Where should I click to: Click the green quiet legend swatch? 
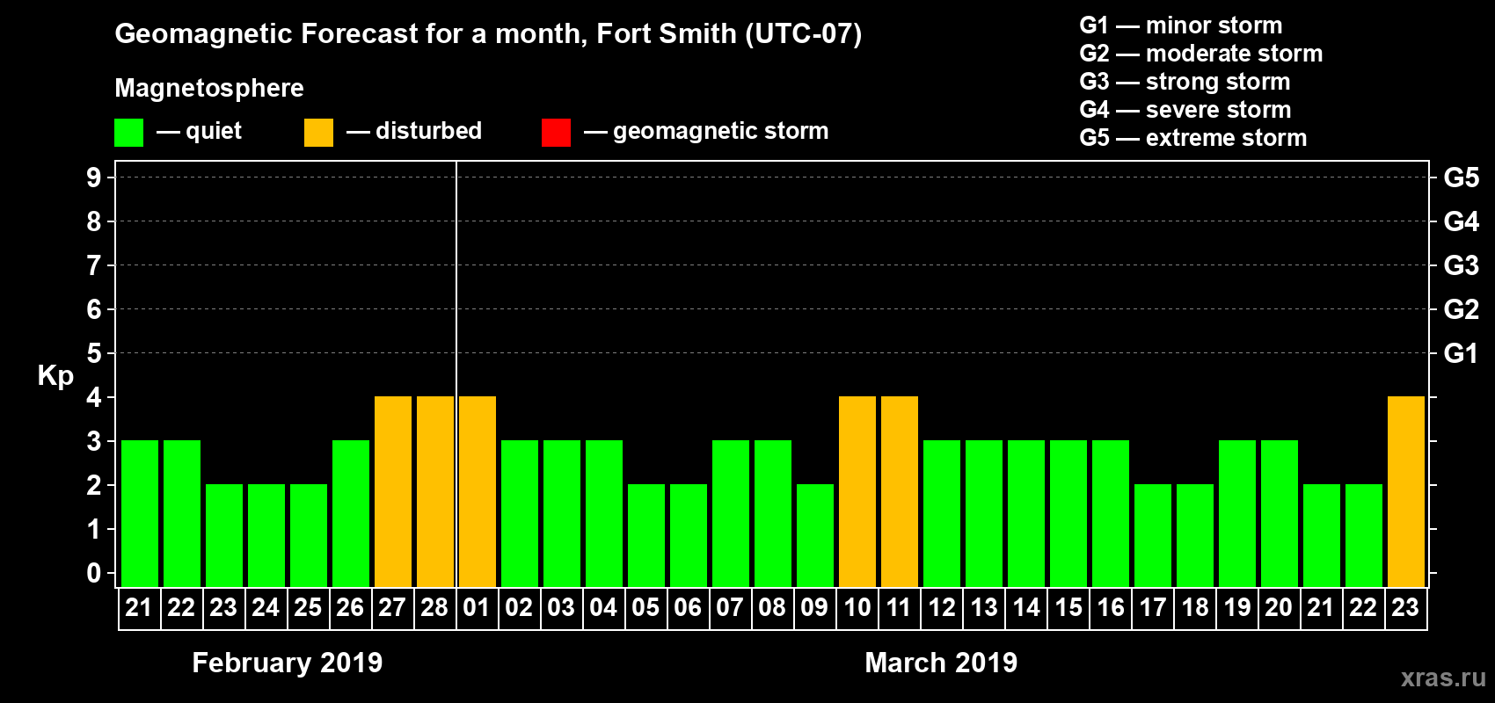[128, 133]
